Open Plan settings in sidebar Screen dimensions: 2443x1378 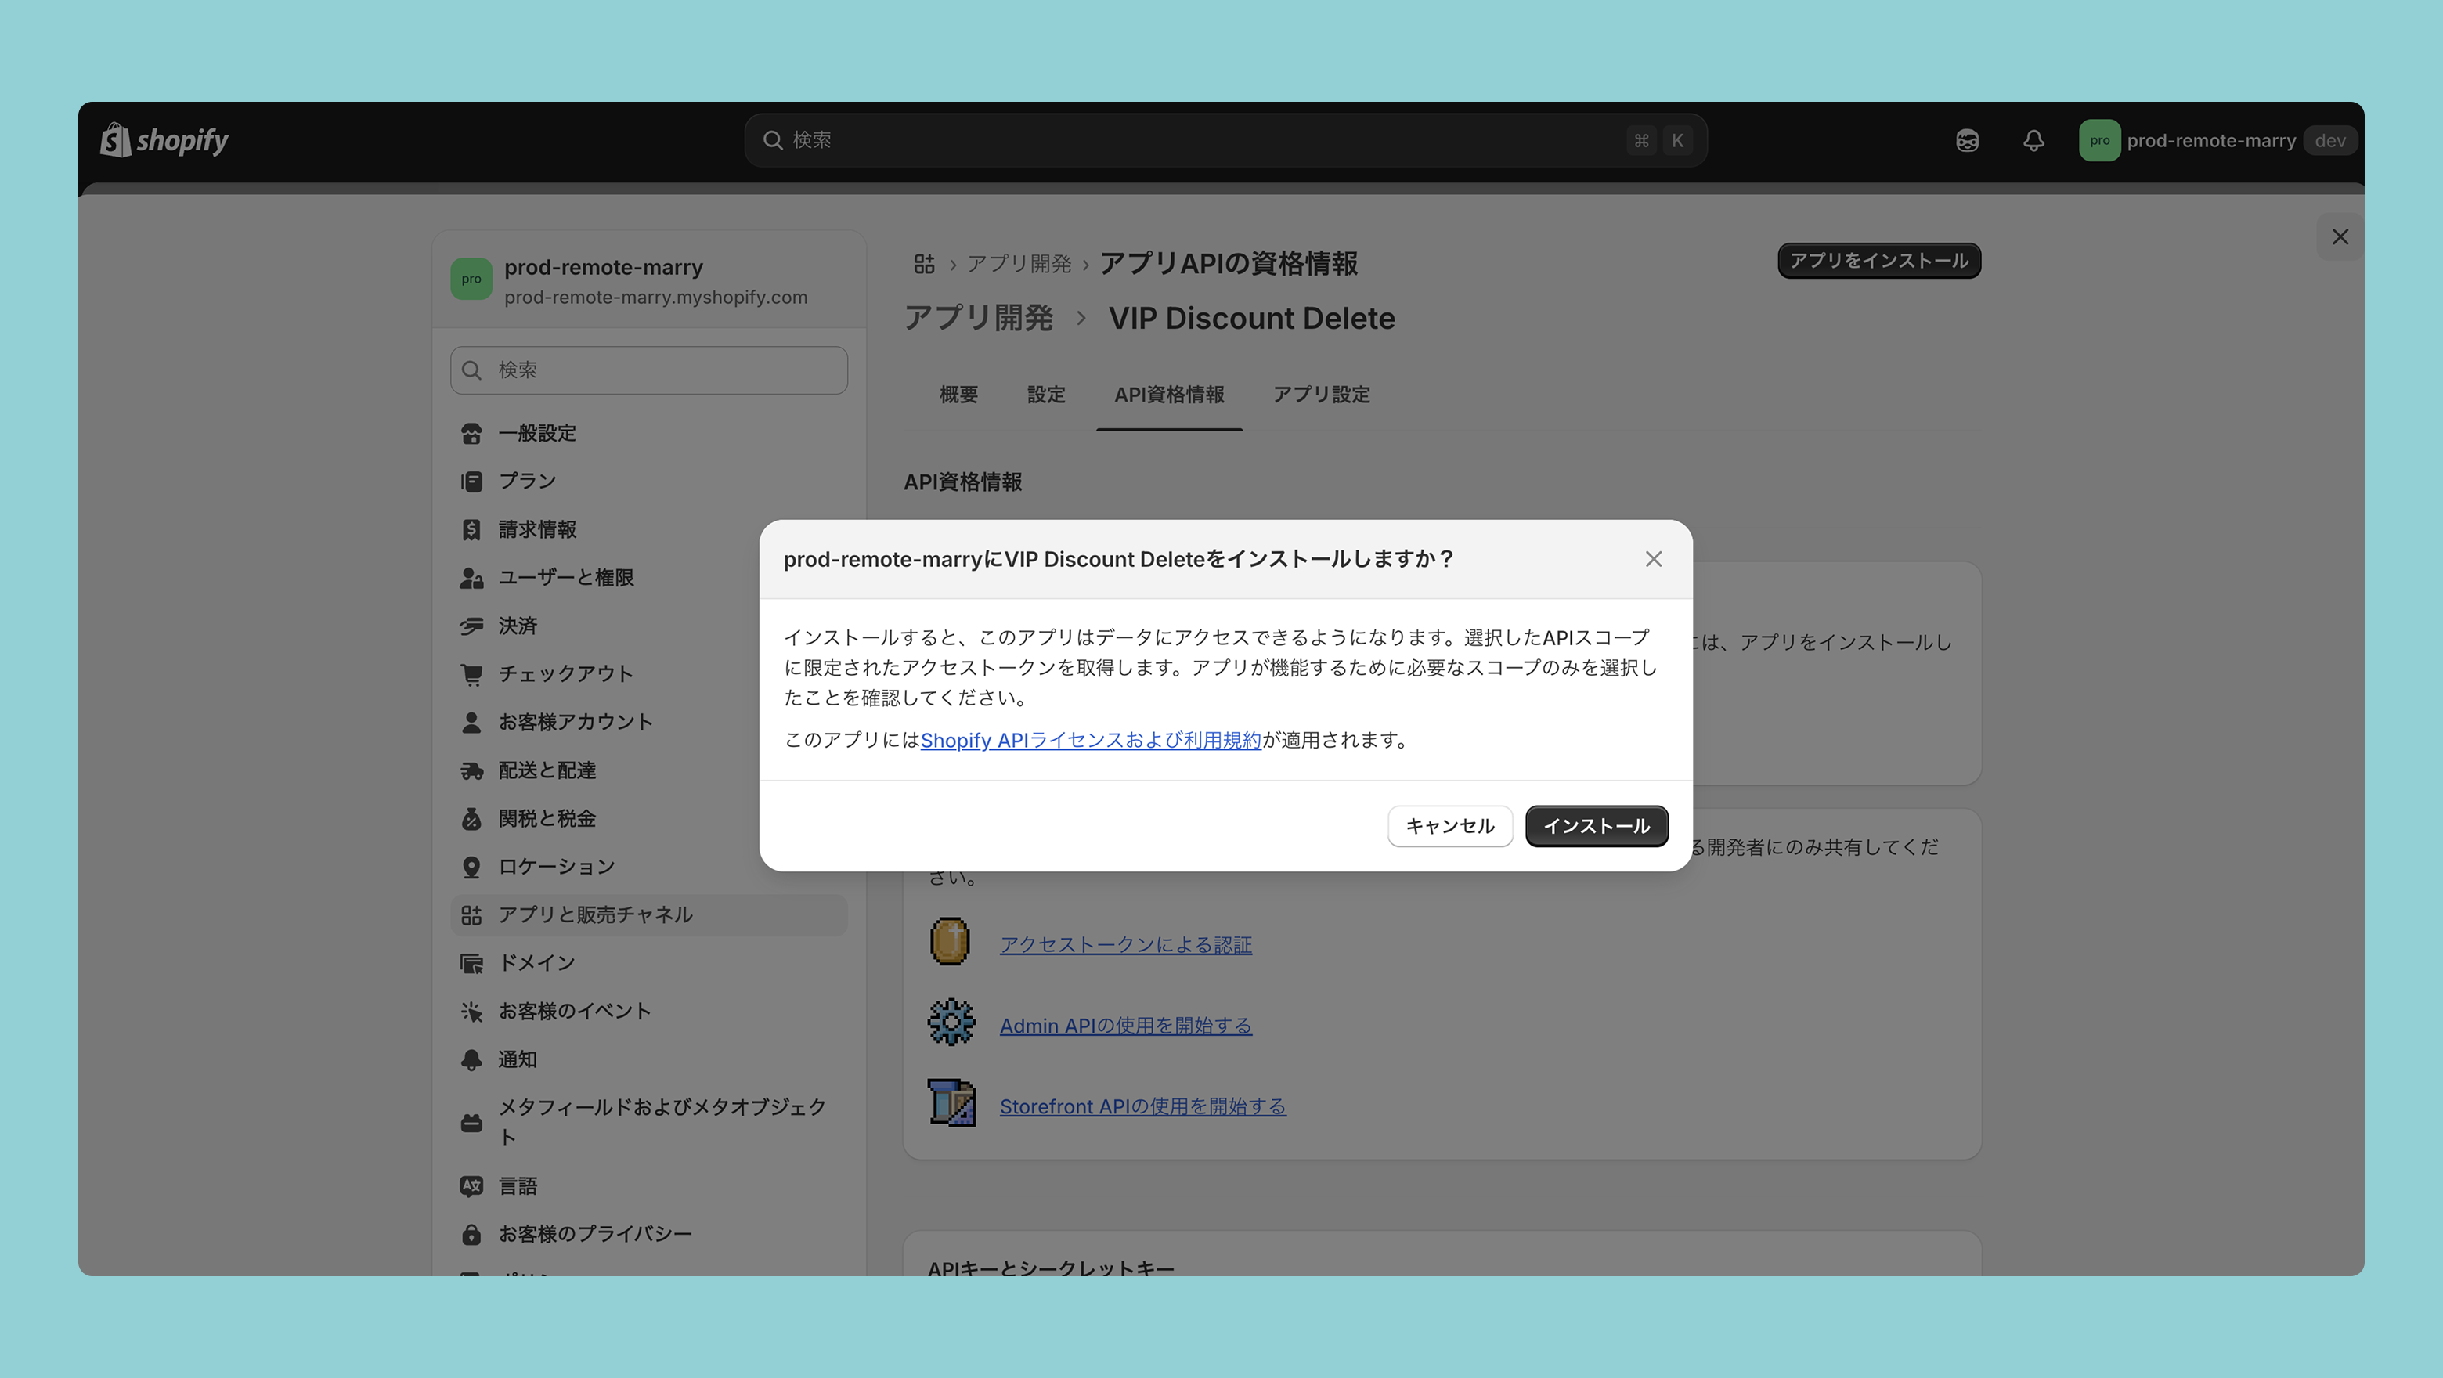(527, 481)
